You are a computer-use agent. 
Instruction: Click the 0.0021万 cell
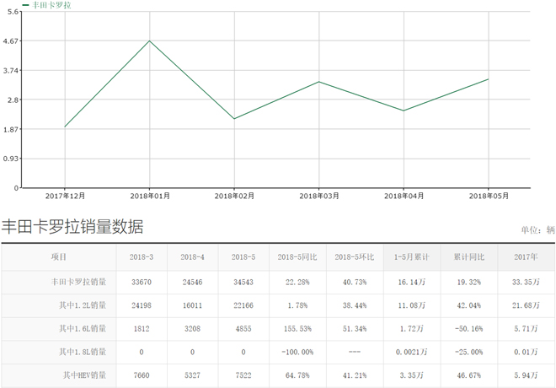412,352
